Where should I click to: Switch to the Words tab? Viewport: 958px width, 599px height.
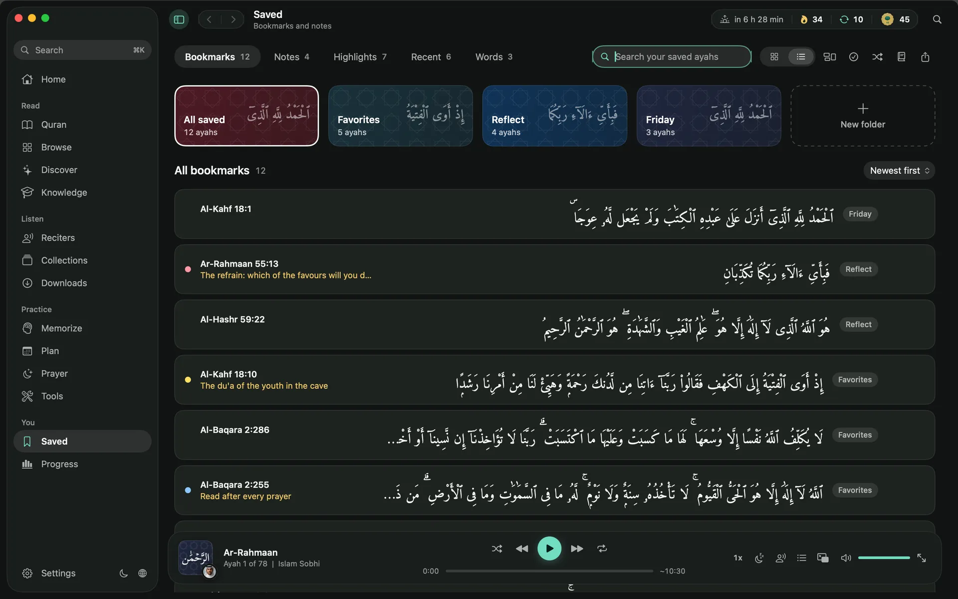click(x=494, y=57)
